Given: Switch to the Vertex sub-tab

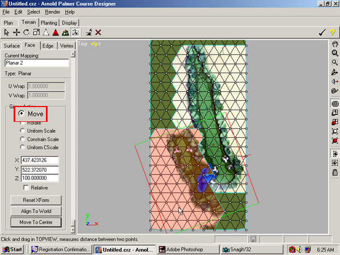Looking at the screenshot, I should 67,46.
